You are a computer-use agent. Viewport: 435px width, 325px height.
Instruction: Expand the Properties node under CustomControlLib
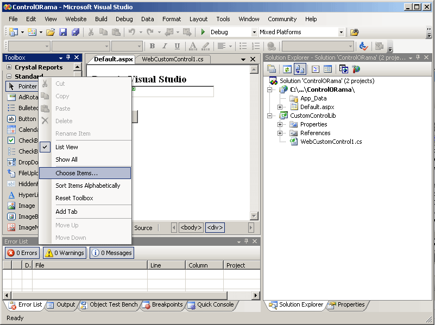pos(280,124)
